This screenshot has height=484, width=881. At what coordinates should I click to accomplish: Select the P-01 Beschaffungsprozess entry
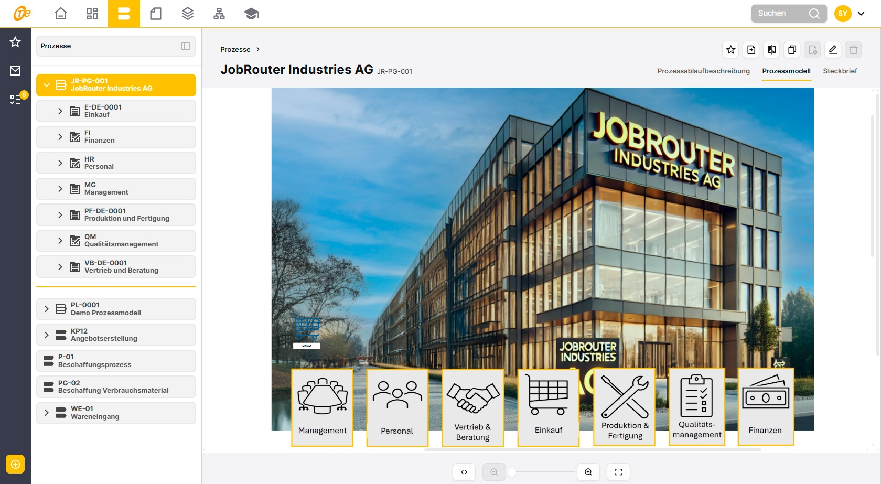click(x=116, y=361)
